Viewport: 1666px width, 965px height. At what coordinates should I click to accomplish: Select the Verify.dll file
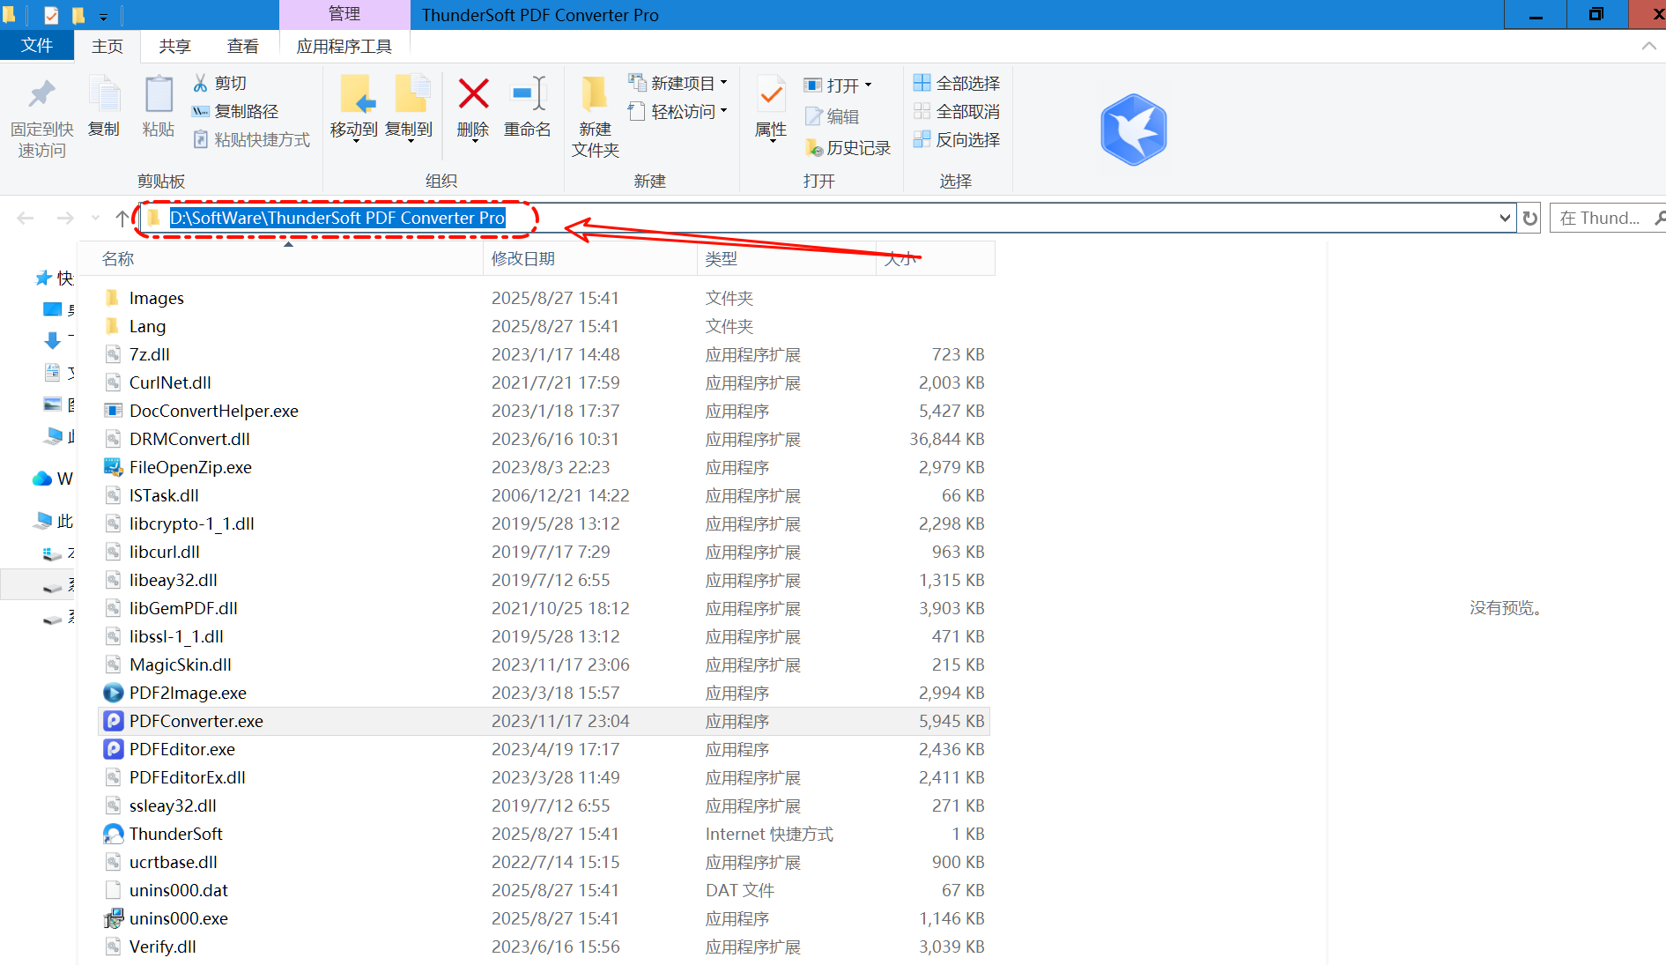(x=544, y=946)
